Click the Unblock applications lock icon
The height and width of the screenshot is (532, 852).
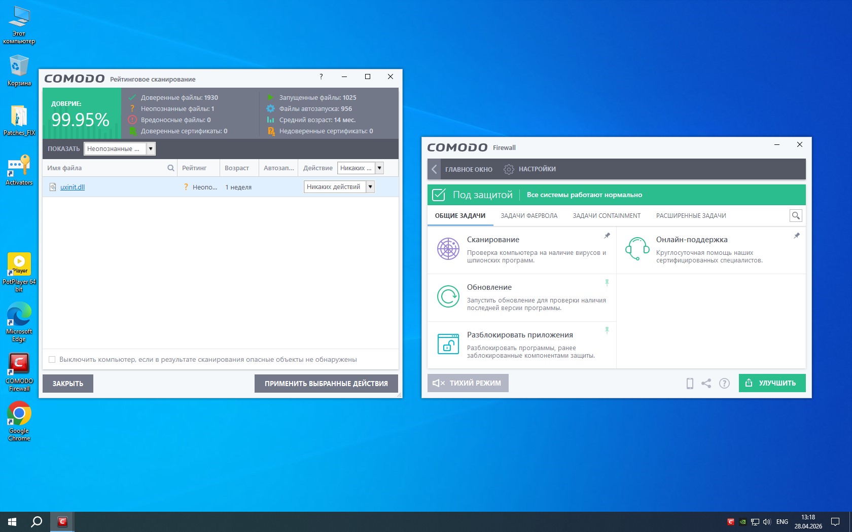click(x=448, y=344)
